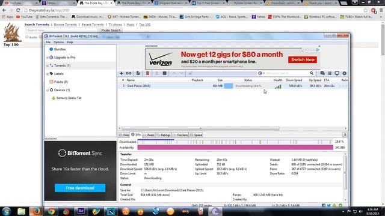Click the stop torrent square icon
385x216 pixels.
tap(164, 73)
